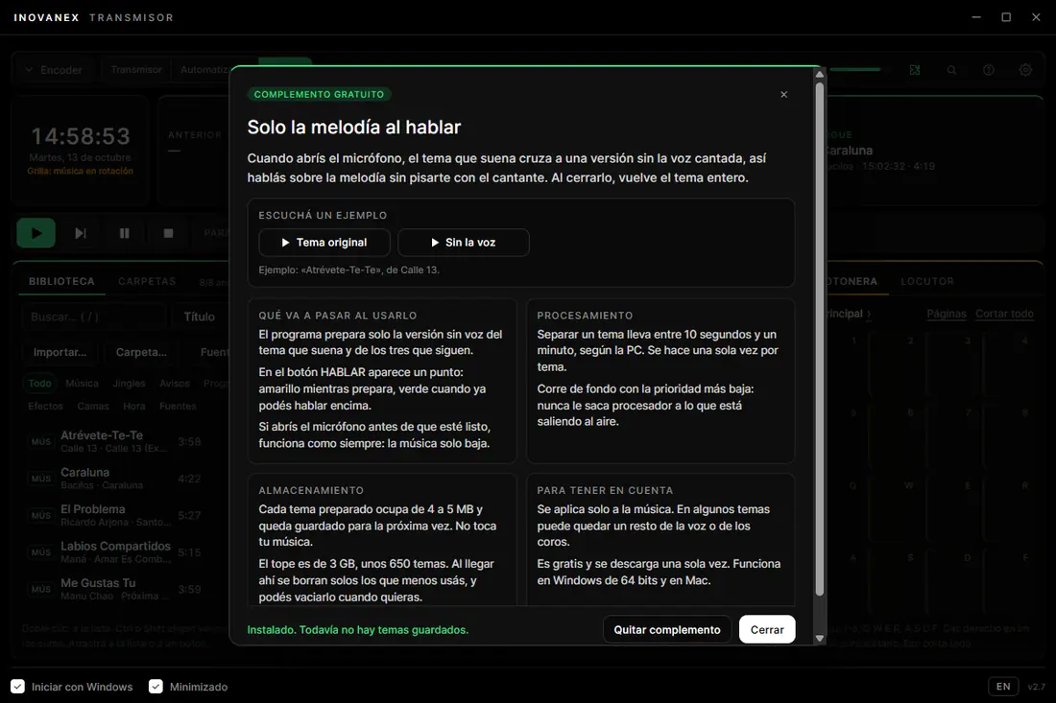
Task: Click the 'Solo la melodía al hablar' heading
Action: coord(354,128)
